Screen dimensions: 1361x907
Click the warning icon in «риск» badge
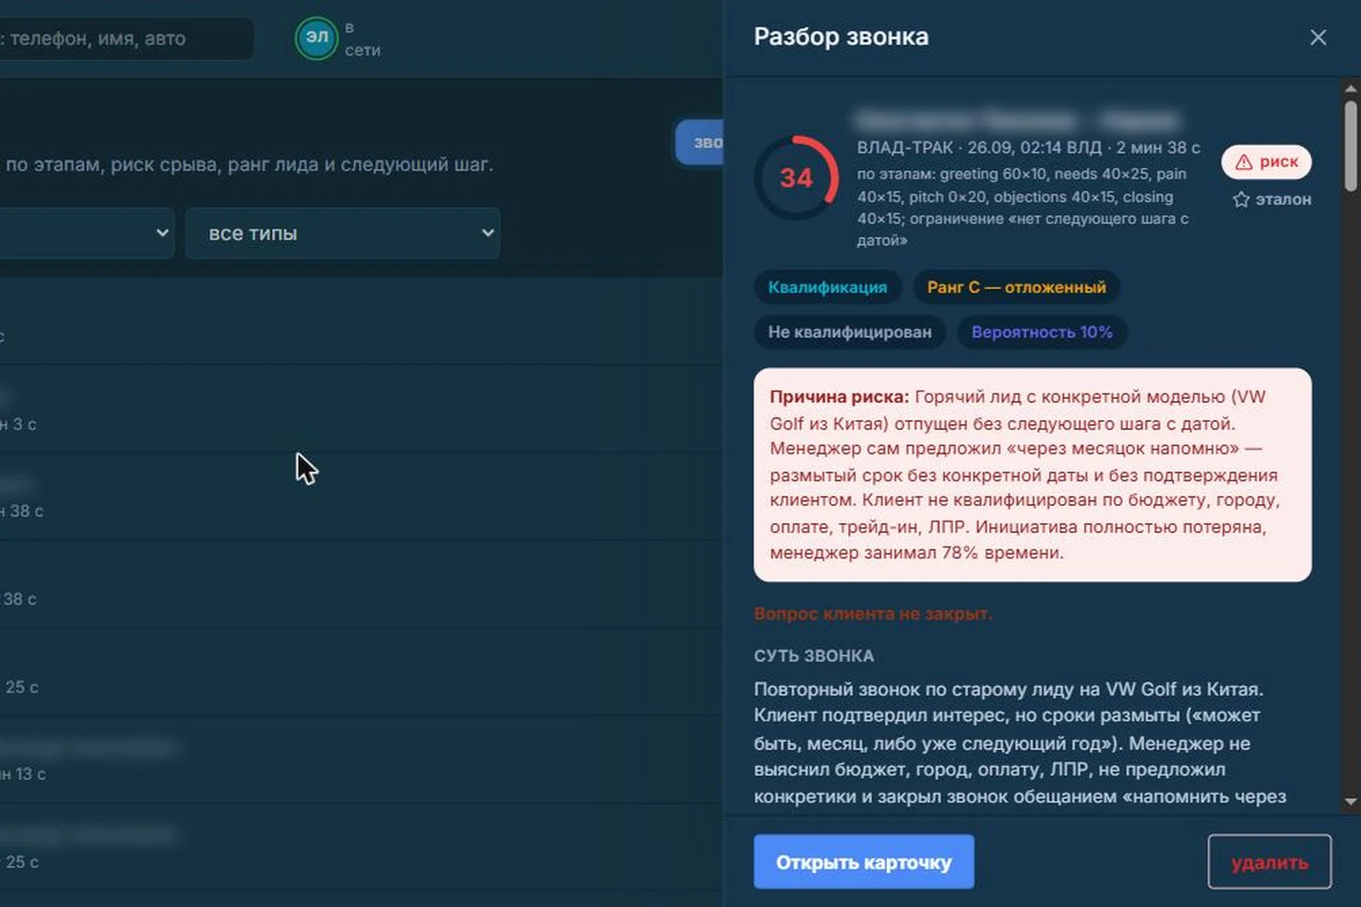[x=1244, y=162]
